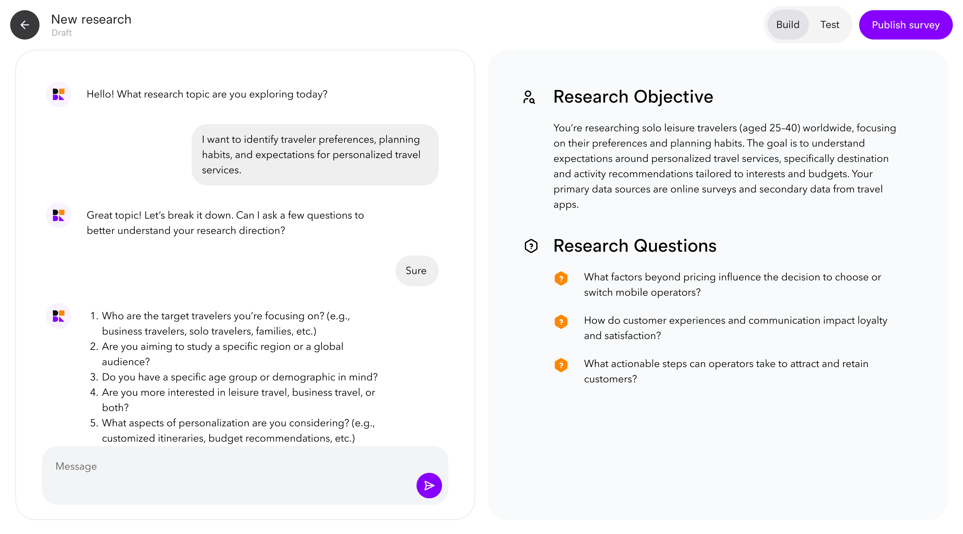Screen dimensions: 963x534
Task: Publish the survey
Action: [x=905, y=25]
